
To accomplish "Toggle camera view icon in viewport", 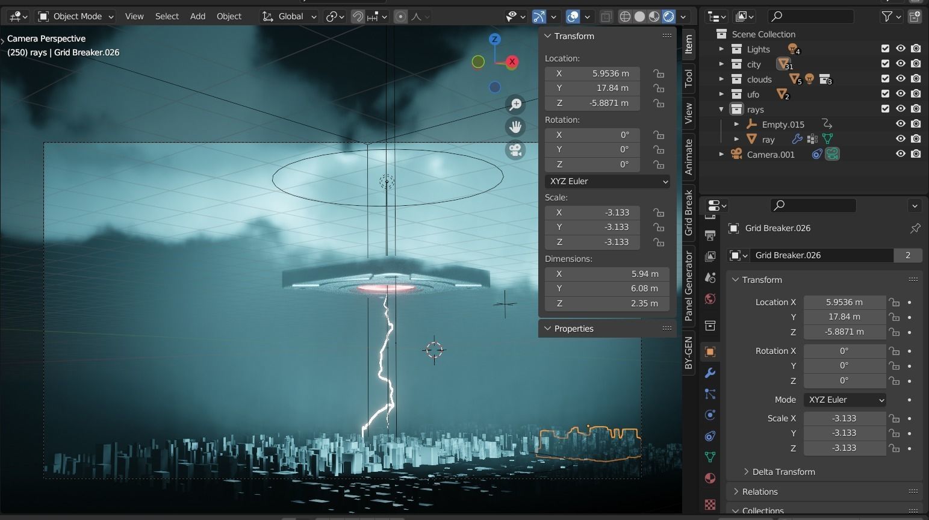I will tap(515, 150).
